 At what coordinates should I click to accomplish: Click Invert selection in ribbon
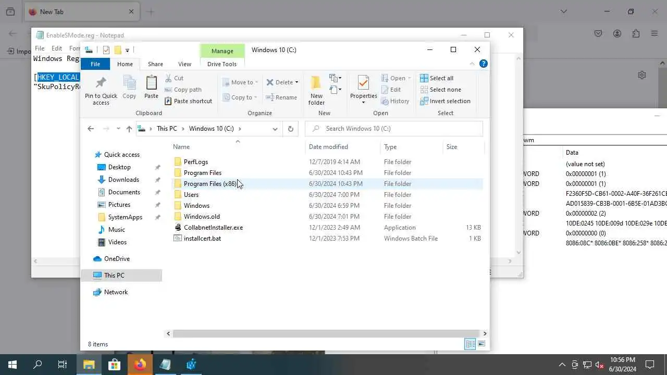coord(445,101)
